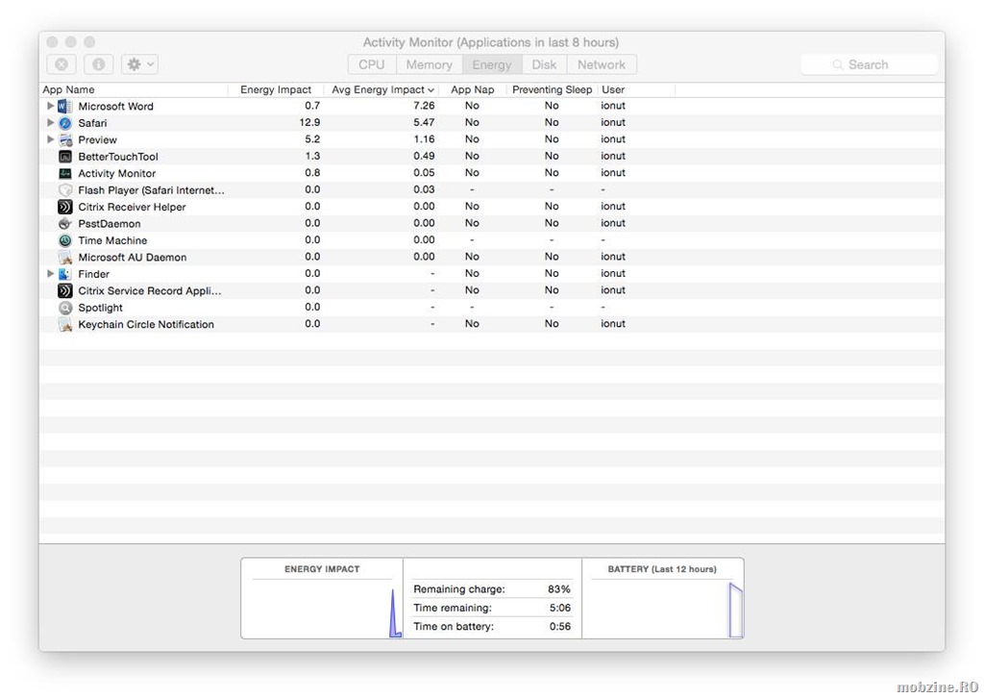Click the Energy Impact graph
This screenshot has width=984, height=698.
323,609
